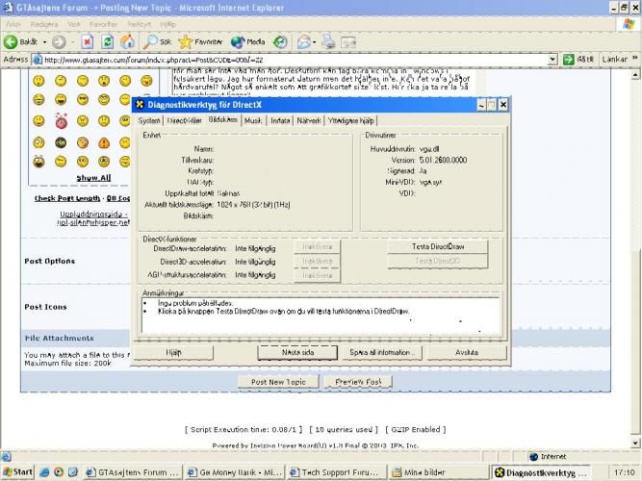The height and width of the screenshot is (481, 642).
Task: Click the Show All smilies link
Action: pyautogui.click(x=93, y=177)
